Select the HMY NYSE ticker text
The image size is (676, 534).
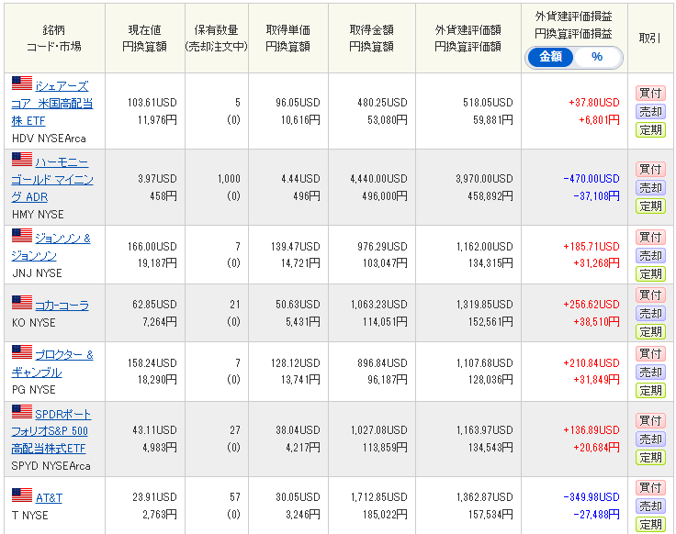click(x=38, y=215)
